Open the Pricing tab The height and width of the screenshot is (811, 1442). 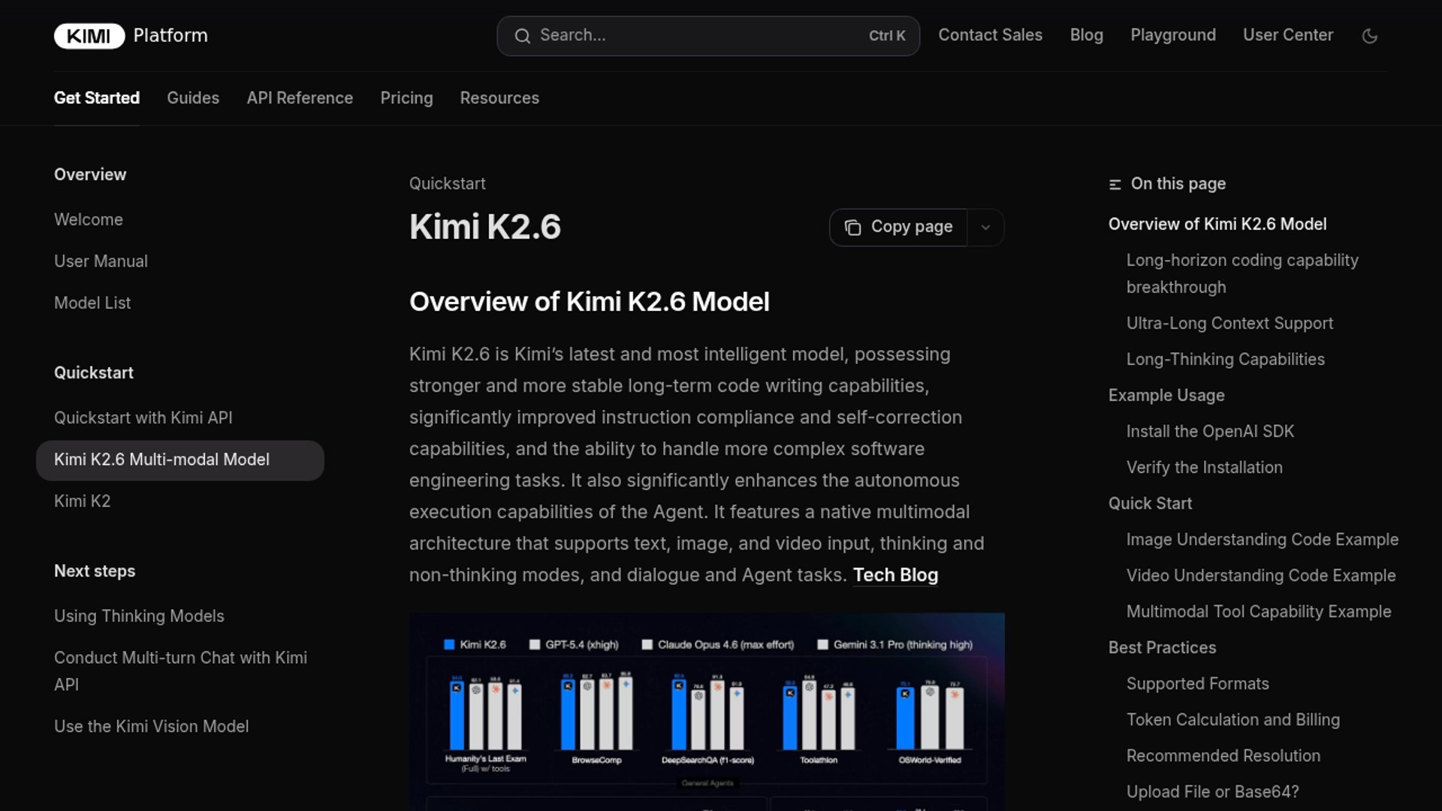[406, 98]
